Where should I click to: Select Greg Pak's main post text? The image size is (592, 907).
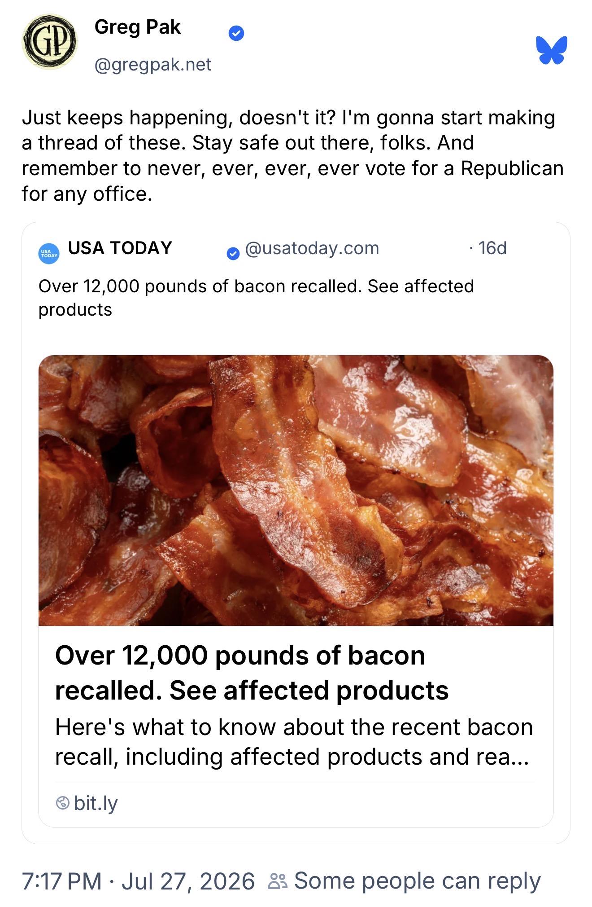click(292, 155)
